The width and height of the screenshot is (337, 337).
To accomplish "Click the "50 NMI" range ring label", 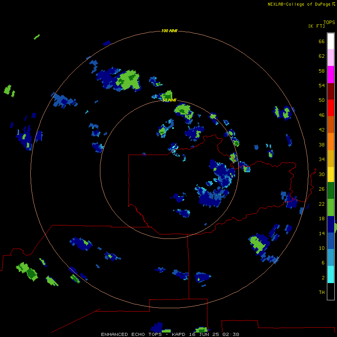I will (x=169, y=100).
